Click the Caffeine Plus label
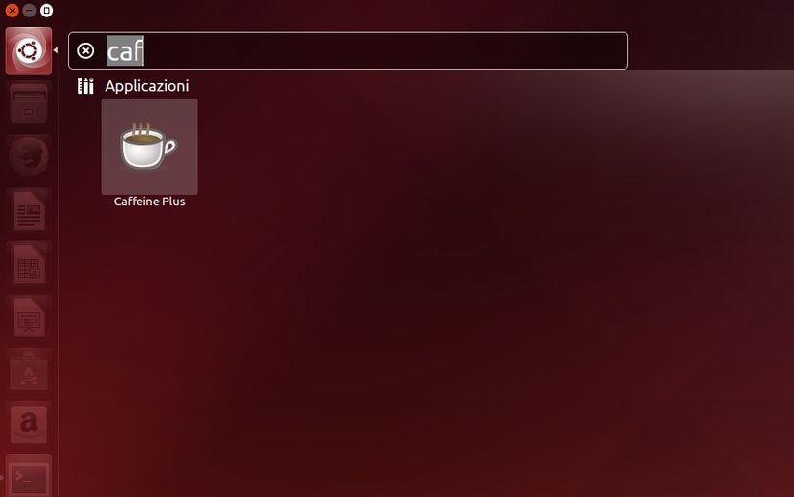 [x=149, y=202]
